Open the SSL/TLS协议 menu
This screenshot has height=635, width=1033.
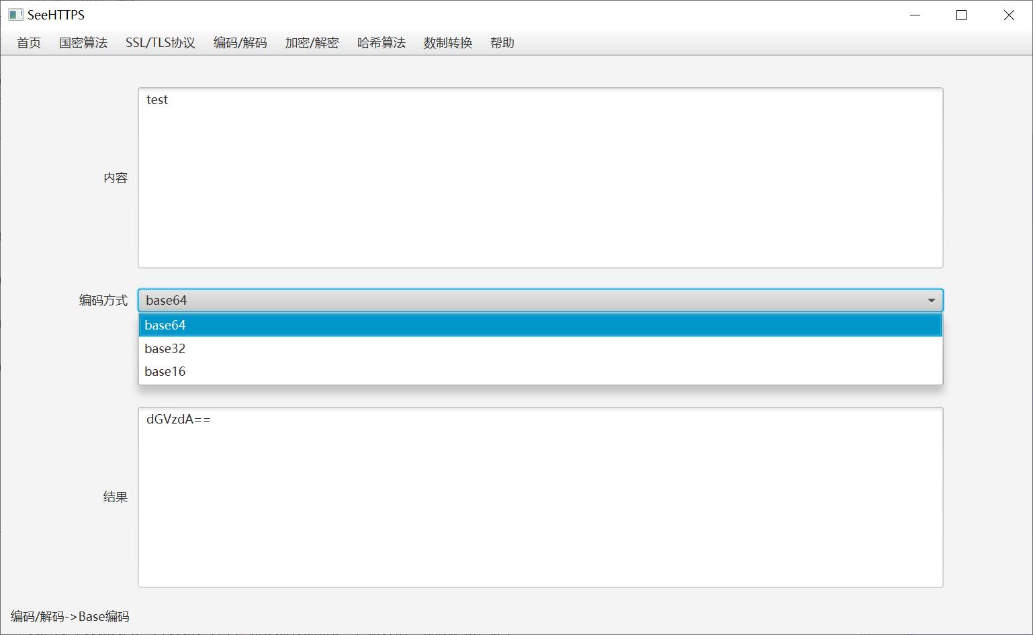point(161,43)
